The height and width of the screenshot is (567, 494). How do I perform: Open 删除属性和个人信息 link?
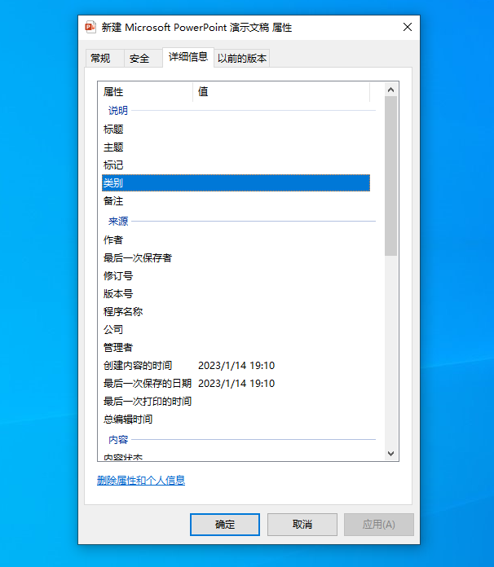(141, 480)
